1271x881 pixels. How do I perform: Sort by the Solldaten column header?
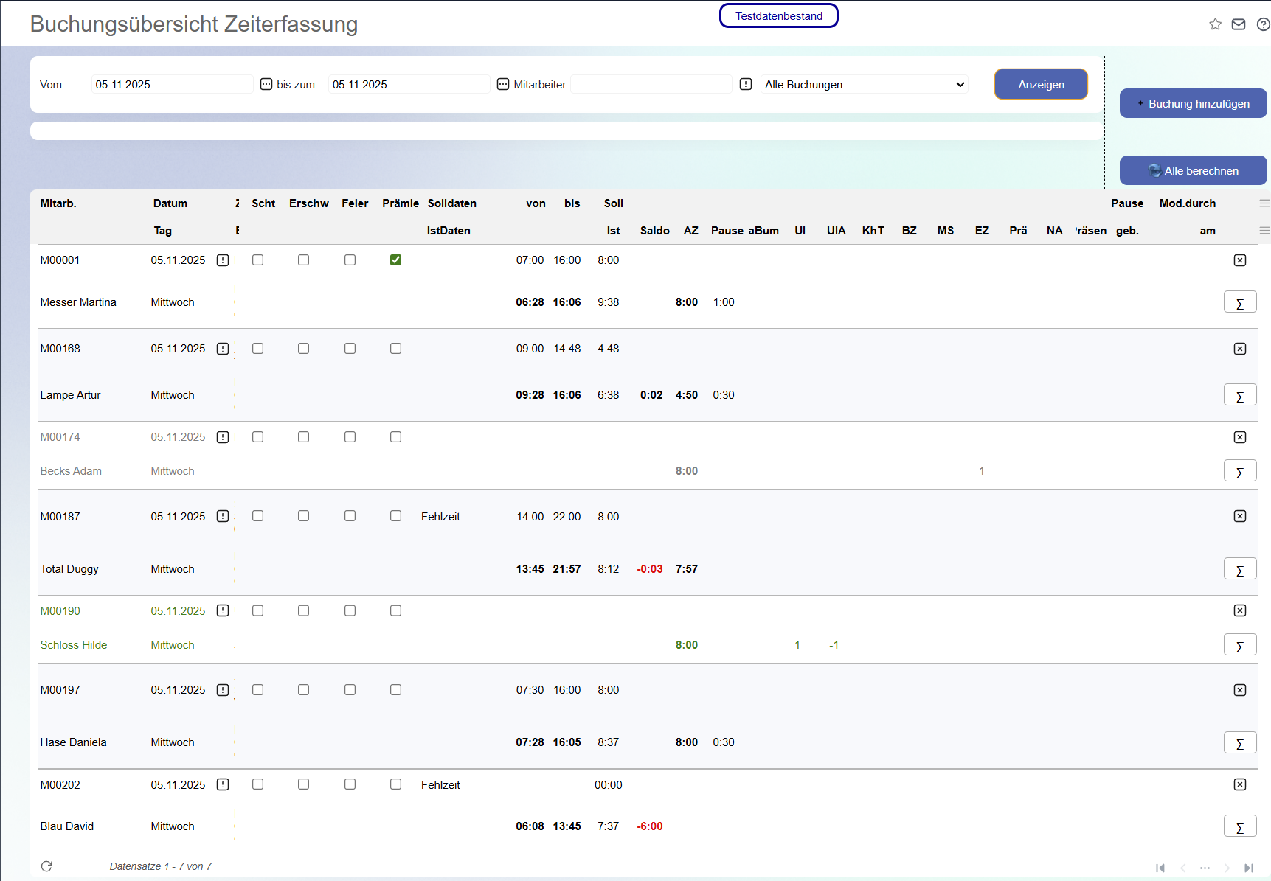452,203
